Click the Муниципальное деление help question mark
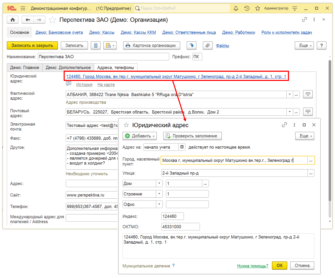The image size is (335, 278). pos(173,265)
